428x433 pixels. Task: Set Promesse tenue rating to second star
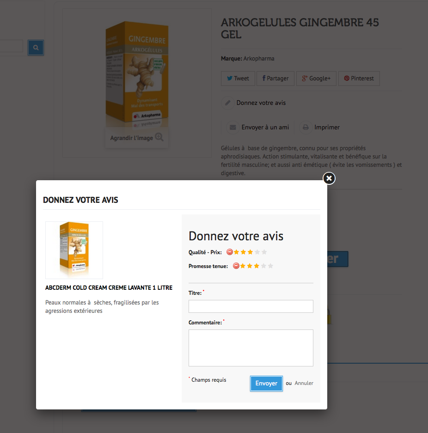250,266
